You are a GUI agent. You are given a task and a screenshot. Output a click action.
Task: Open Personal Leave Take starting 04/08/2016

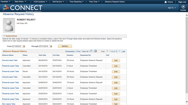tap(11, 82)
